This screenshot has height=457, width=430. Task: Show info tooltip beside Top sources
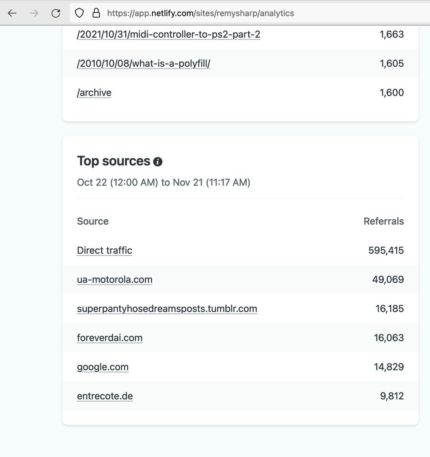pyautogui.click(x=158, y=162)
